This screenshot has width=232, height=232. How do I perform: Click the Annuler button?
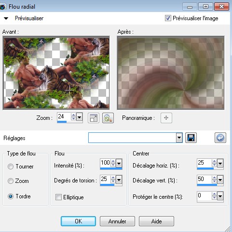tap(117, 221)
